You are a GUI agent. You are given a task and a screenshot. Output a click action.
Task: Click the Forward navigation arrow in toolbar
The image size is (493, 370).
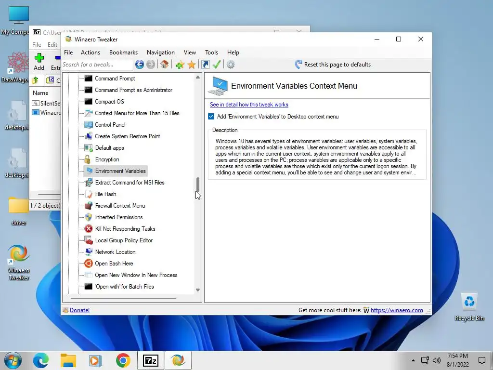pyautogui.click(x=151, y=65)
